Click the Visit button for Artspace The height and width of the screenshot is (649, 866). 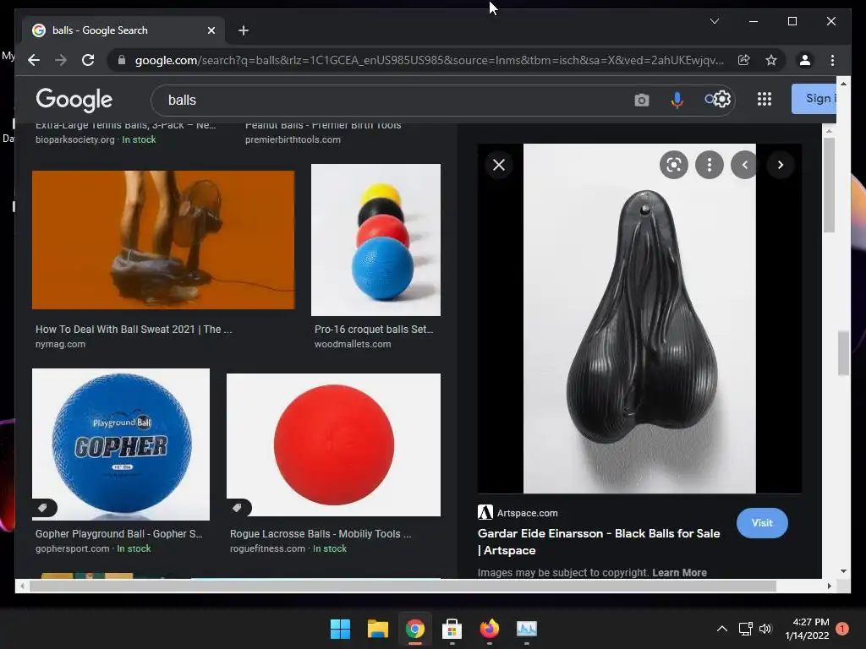point(762,522)
